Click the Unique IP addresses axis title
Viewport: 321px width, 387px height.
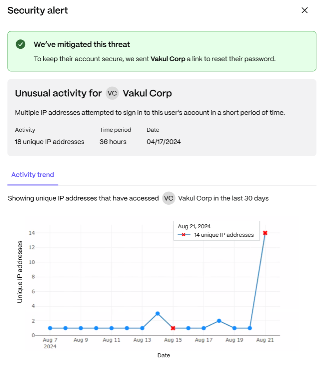coord(20,272)
